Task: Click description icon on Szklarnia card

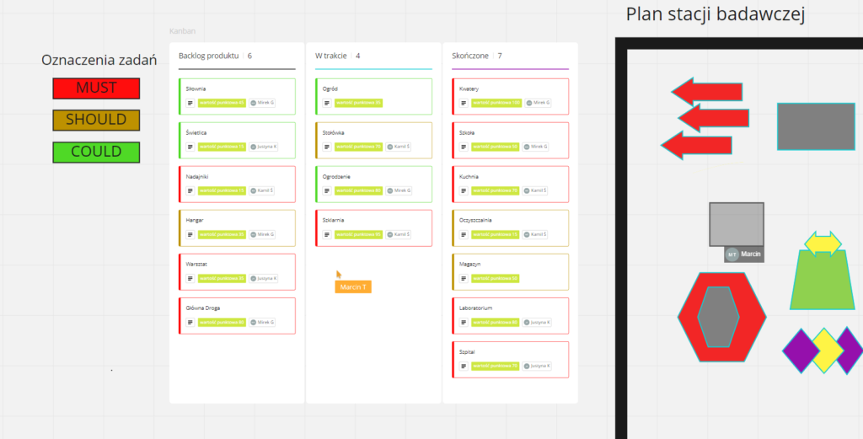Action: click(x=327, y=234)
